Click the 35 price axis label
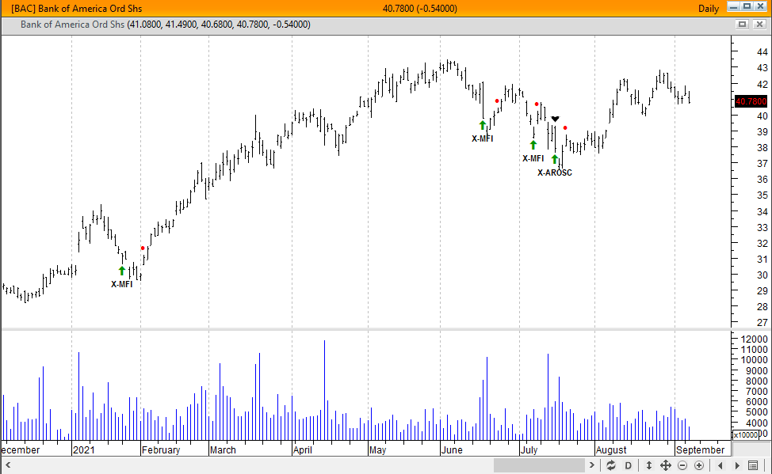 pos(762,195)
